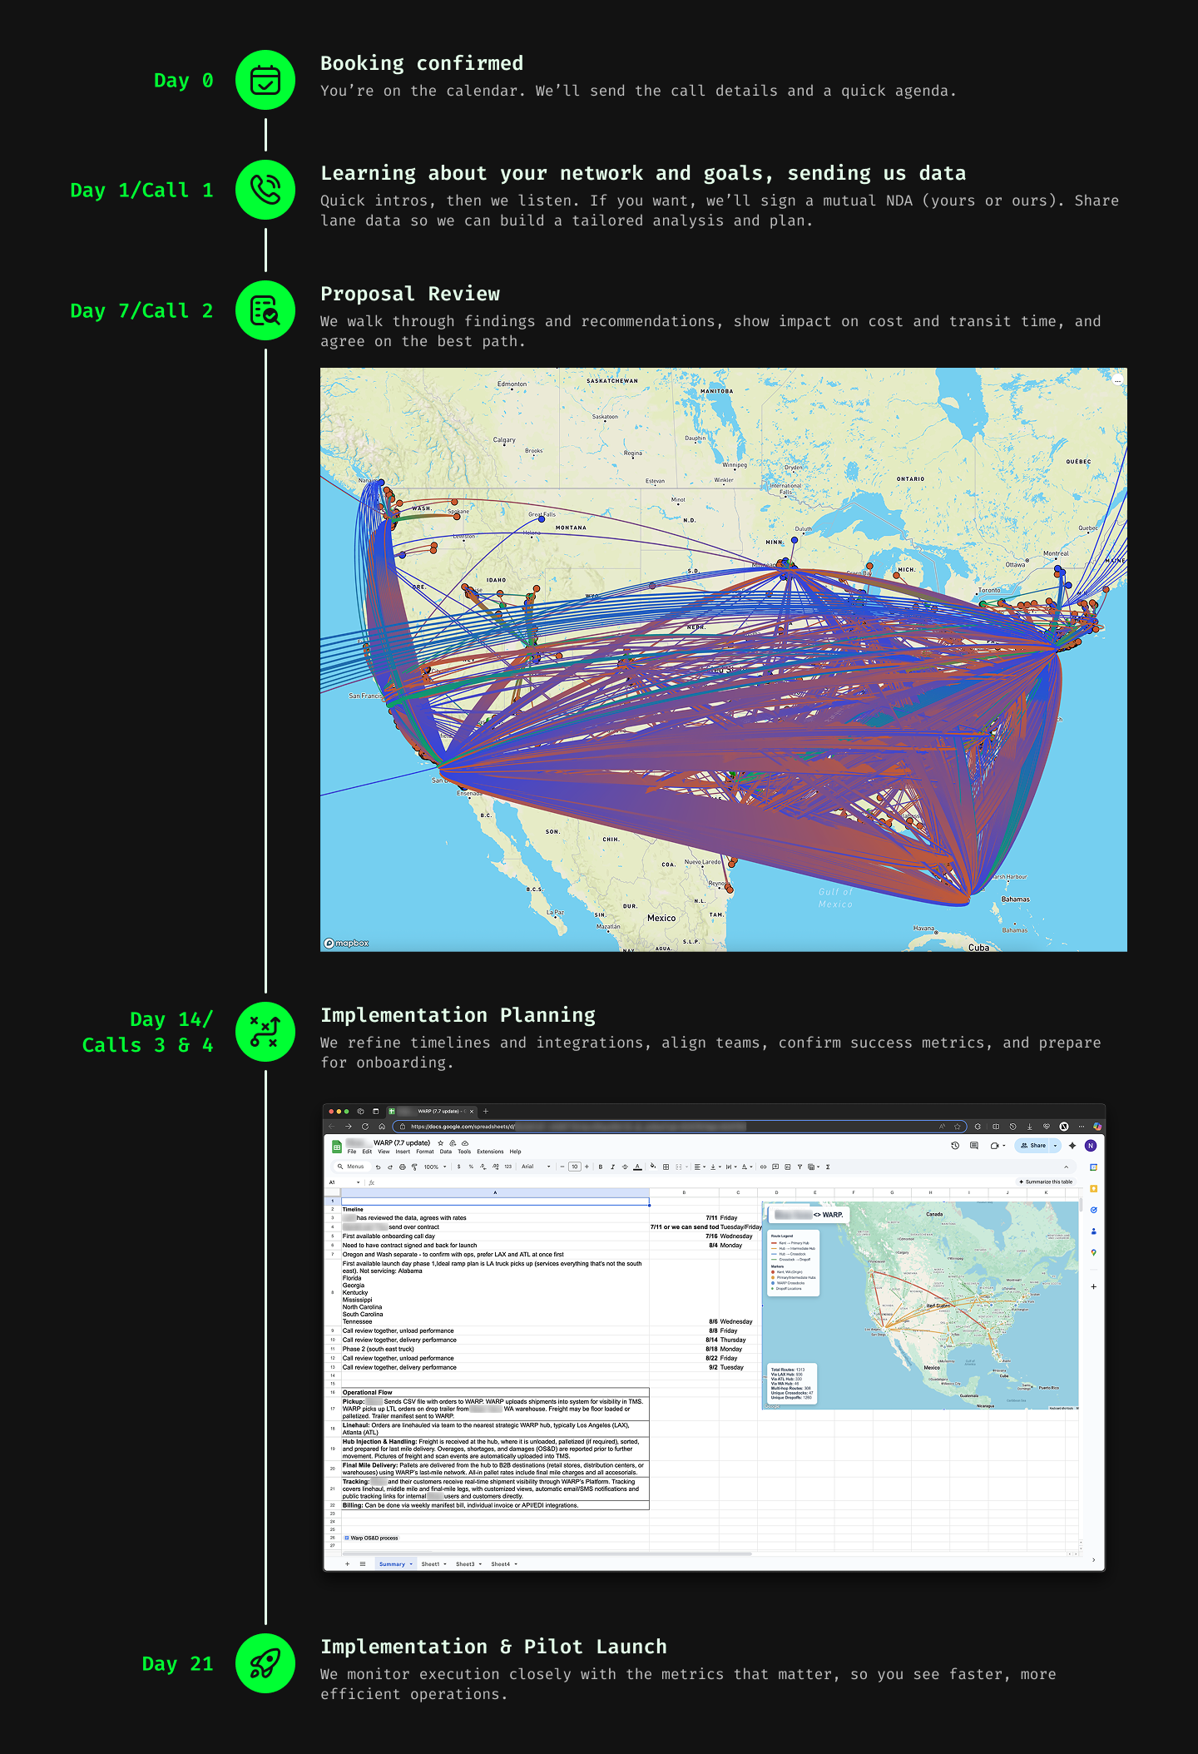The height and width of the screenshot is (1754, 1198).
Task: Click the Menus search box in toolbar
Action: [x=351, y=1167]
